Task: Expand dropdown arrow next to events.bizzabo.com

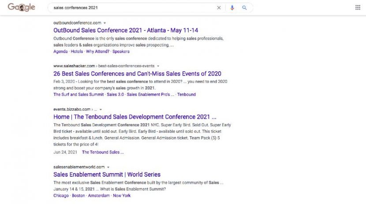Action: click(x=101, y=109)
